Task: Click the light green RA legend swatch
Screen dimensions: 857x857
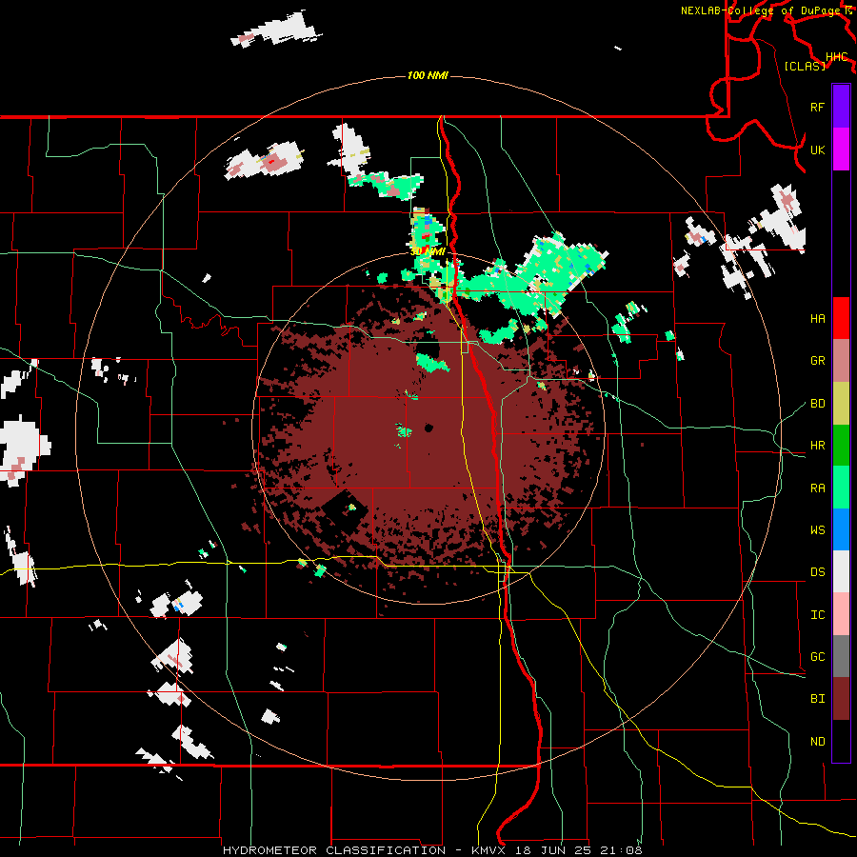Action: click(841, 488)
